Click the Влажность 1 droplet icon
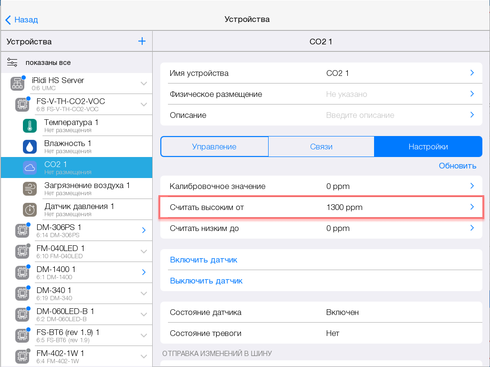This screenshot has width=490, height=367. 30,147
